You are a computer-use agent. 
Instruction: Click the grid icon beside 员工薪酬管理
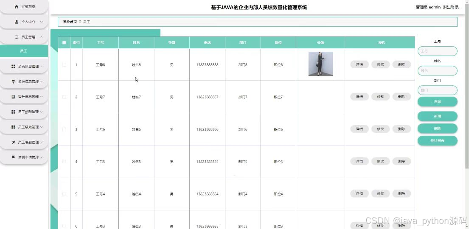13,112
